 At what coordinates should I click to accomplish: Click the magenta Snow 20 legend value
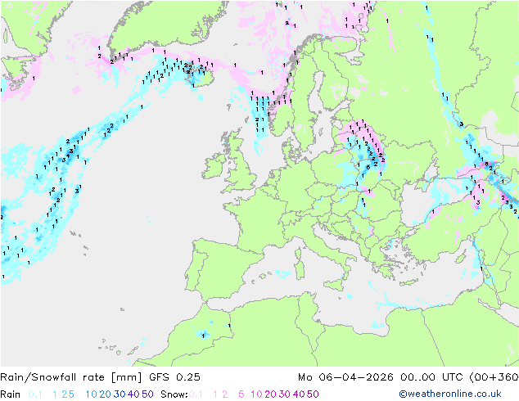270,394
